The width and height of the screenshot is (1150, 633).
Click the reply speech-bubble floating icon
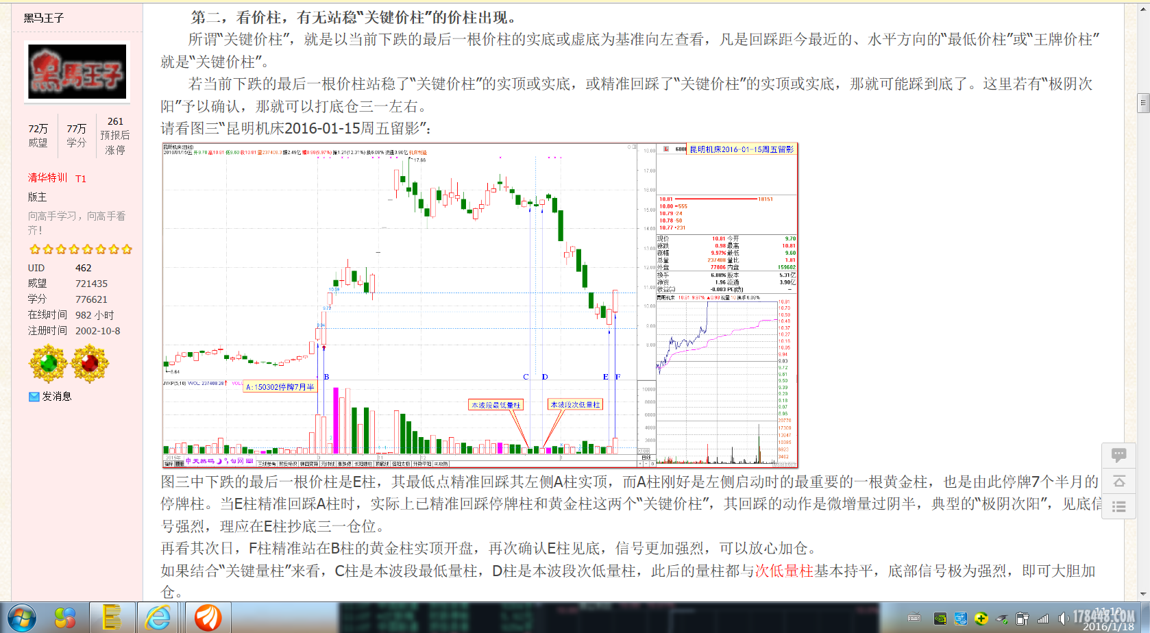point(1118,456)
